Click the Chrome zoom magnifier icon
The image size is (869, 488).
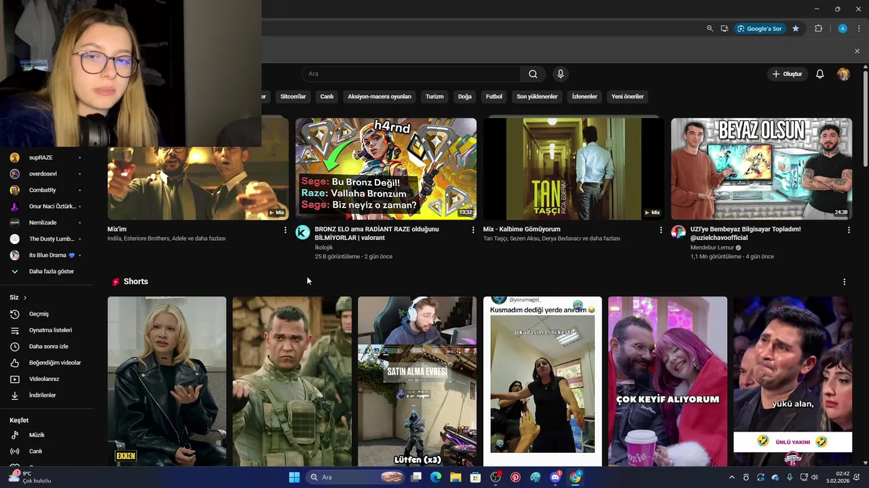click(x=709, y=28)
